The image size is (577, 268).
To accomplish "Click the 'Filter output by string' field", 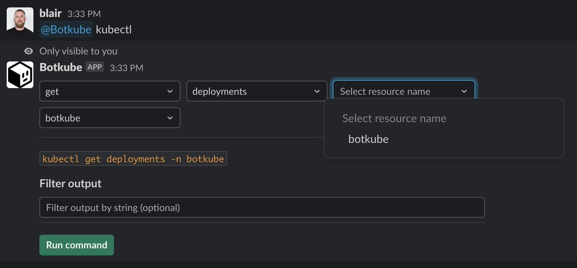I will coord(262,208).
